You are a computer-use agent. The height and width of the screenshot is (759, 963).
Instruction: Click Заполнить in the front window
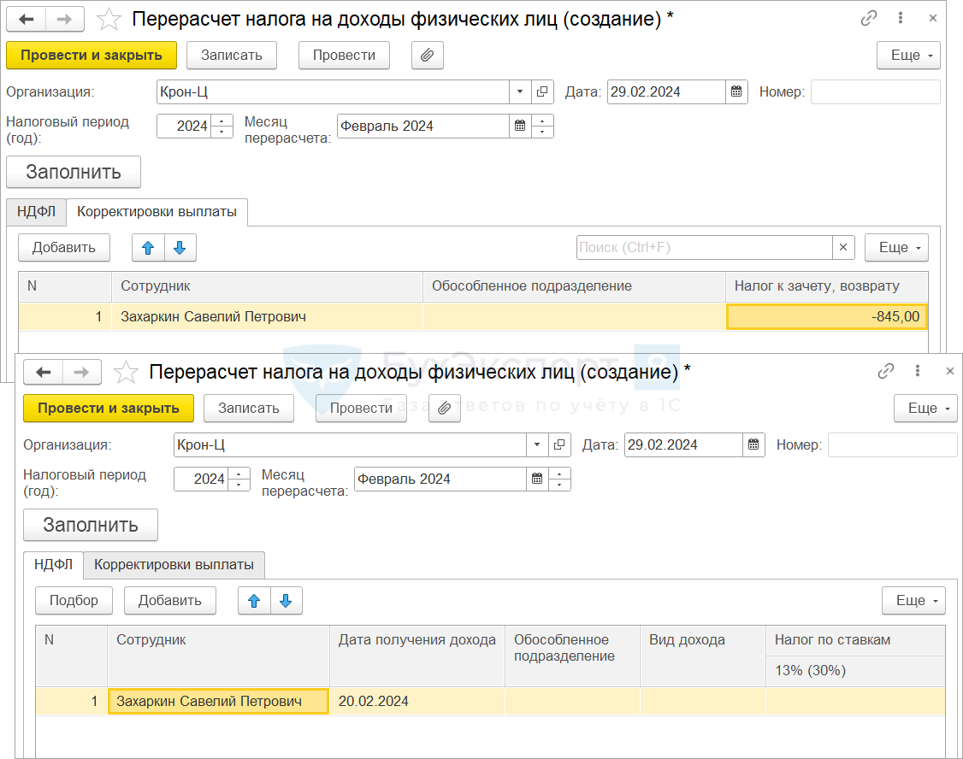pyautogui.click(x=91, y=525)
